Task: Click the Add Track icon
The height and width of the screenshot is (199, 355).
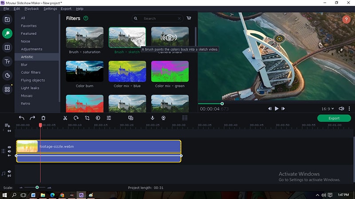Action: (7, 125)
